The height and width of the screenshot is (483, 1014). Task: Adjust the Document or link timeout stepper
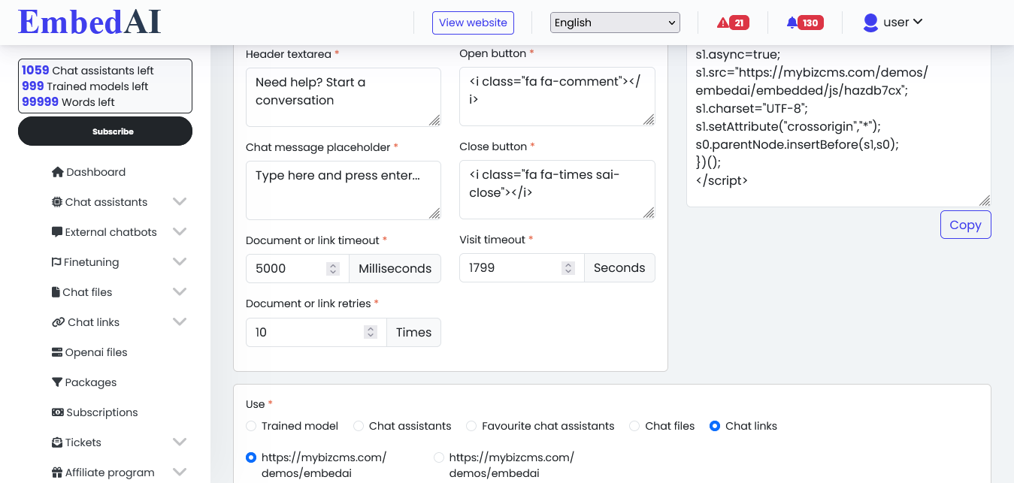click(333, 268)
